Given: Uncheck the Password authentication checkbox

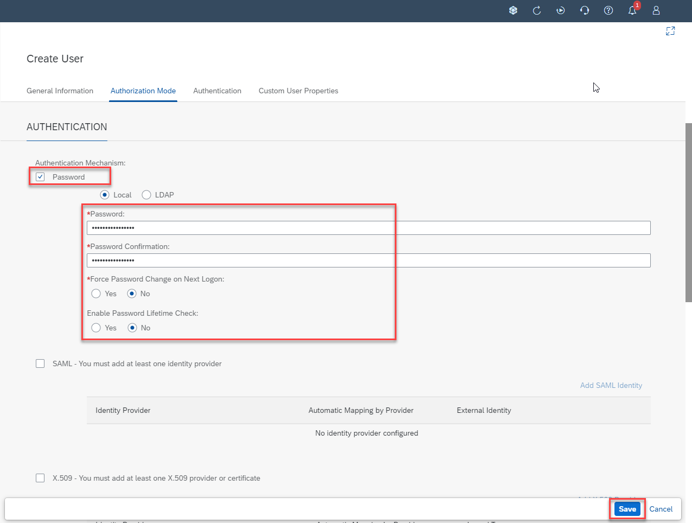Looking at the screenshot, I should [40, 177].
